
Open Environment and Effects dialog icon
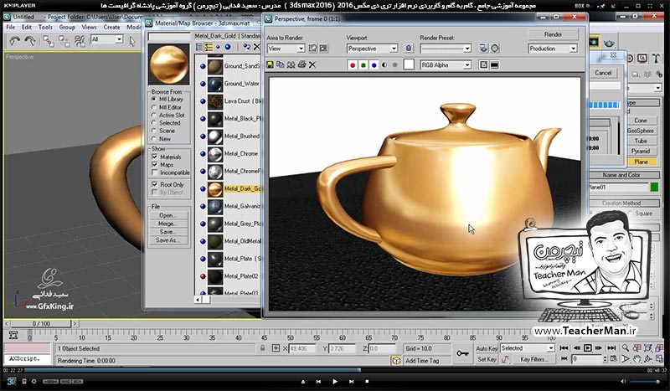pos(495,49)
